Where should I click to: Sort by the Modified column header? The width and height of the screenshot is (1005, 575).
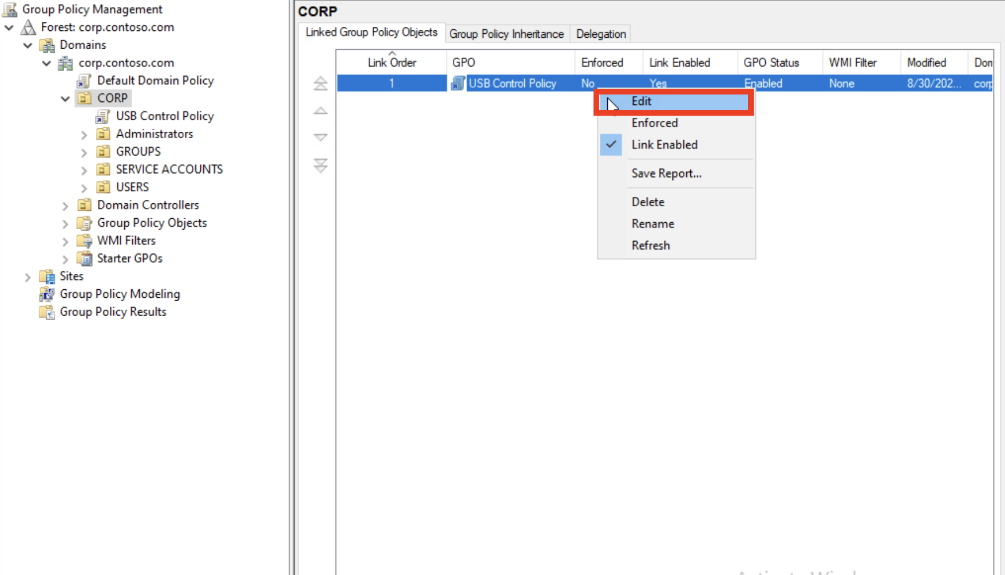pyautogui.click(x=934, y=62)
